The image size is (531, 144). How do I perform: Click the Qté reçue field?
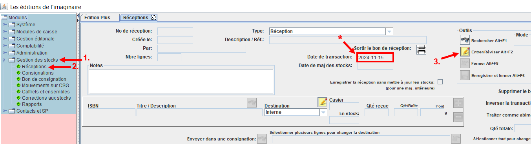pos(376,113)
